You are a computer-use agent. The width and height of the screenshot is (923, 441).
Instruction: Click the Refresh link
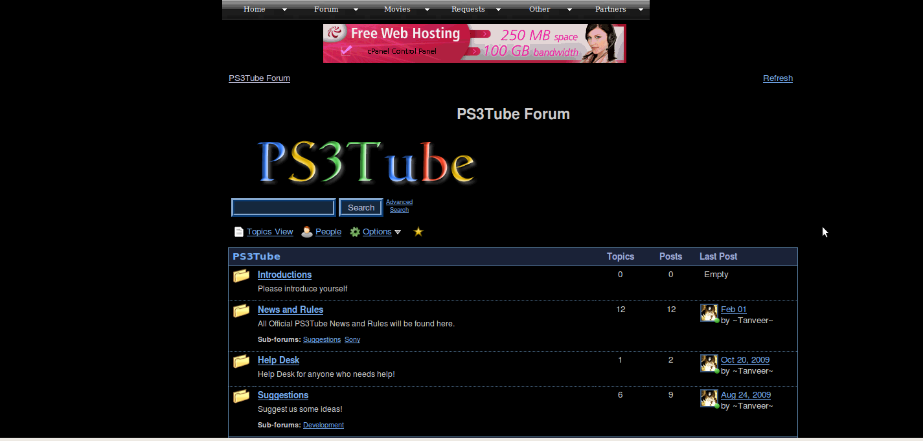[x=777, y=78]
